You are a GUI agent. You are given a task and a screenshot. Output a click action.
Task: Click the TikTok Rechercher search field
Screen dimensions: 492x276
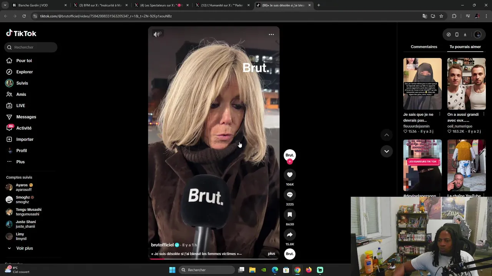31,47
